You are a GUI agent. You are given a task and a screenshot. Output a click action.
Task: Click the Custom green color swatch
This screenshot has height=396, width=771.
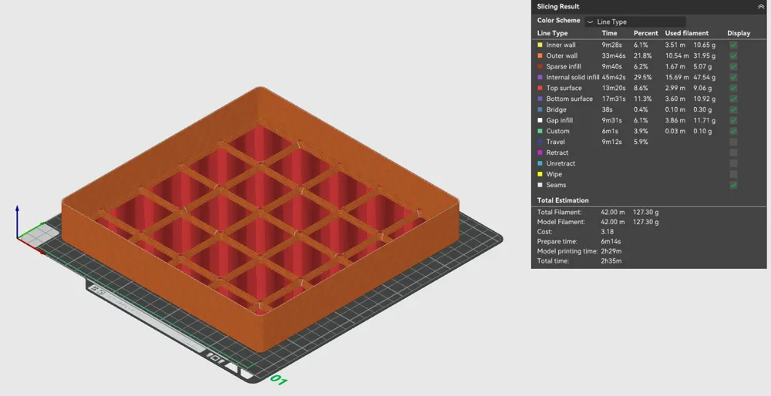click(540, 131)
